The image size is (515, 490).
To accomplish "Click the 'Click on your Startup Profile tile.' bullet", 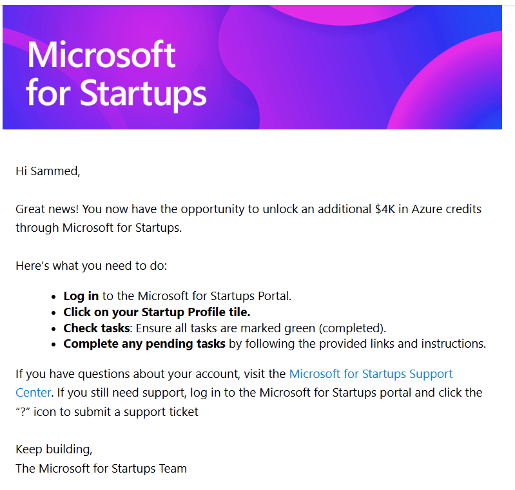I will click(x=157, y=312).
